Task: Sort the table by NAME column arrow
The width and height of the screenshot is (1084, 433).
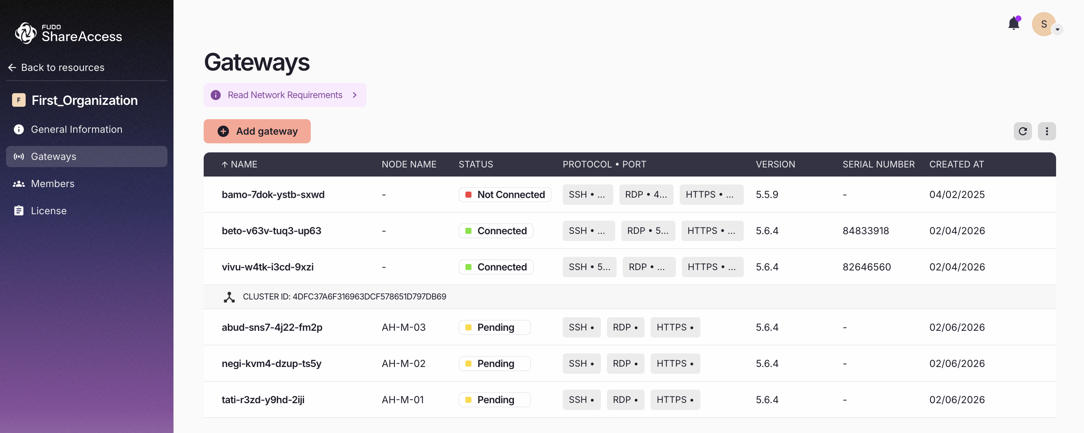Action: 225,164
